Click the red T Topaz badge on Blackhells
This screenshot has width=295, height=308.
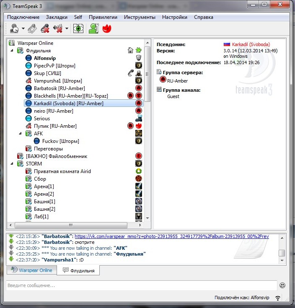[139, 96]
